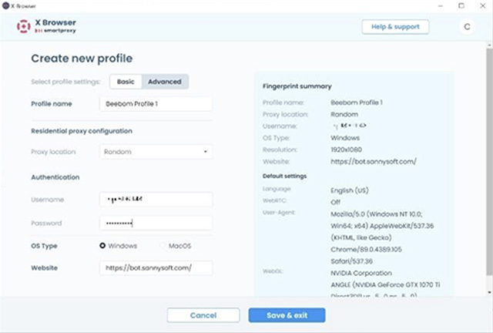Click the refresh icon in header

coord(468,27)
